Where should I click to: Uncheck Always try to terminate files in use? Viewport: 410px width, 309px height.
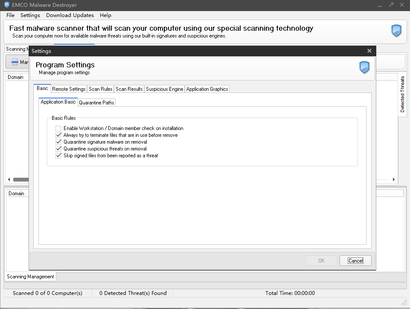coord(58,135)
